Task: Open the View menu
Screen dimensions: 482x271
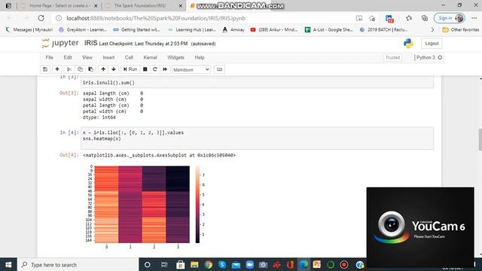Action: coord(87,57)
